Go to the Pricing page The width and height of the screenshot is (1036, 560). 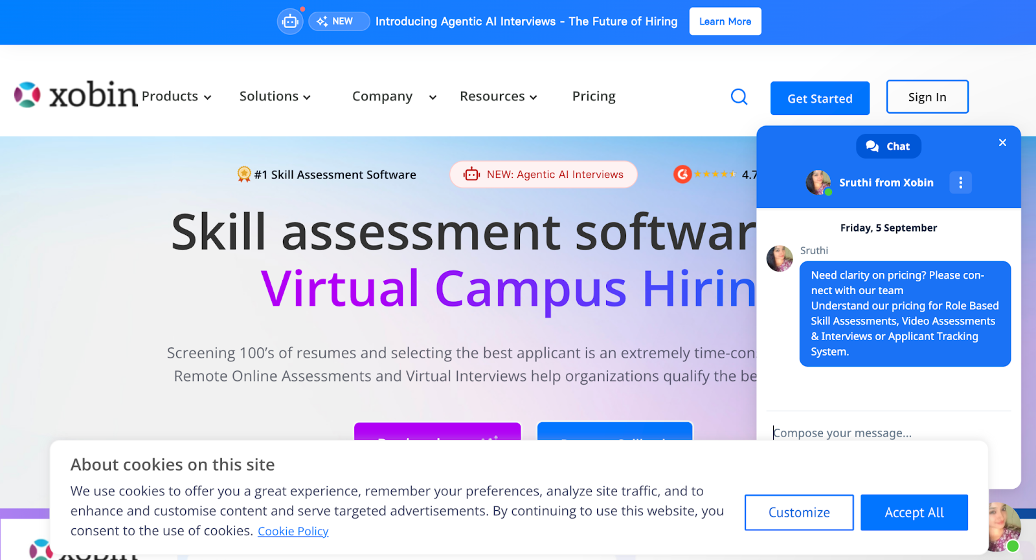[x=594, y=96]
